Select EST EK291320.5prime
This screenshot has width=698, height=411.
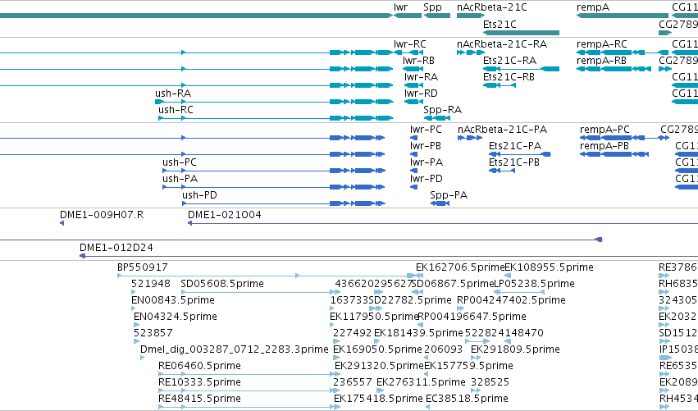pyautogui.click(x=379, y=366)
